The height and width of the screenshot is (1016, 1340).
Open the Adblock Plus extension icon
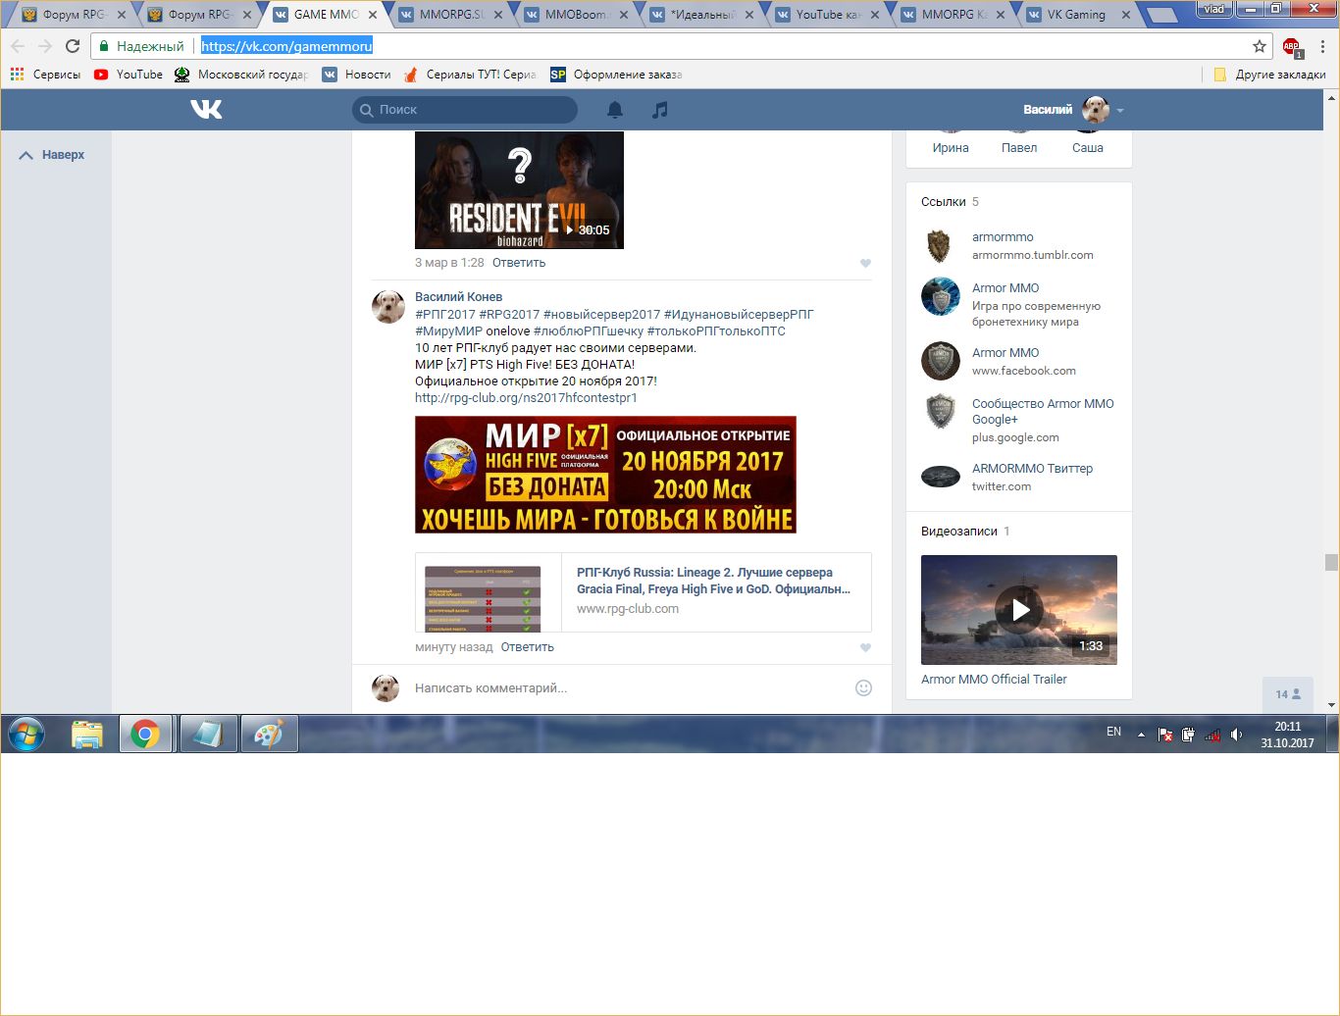pyautogui.click(x=1291, y=46)
